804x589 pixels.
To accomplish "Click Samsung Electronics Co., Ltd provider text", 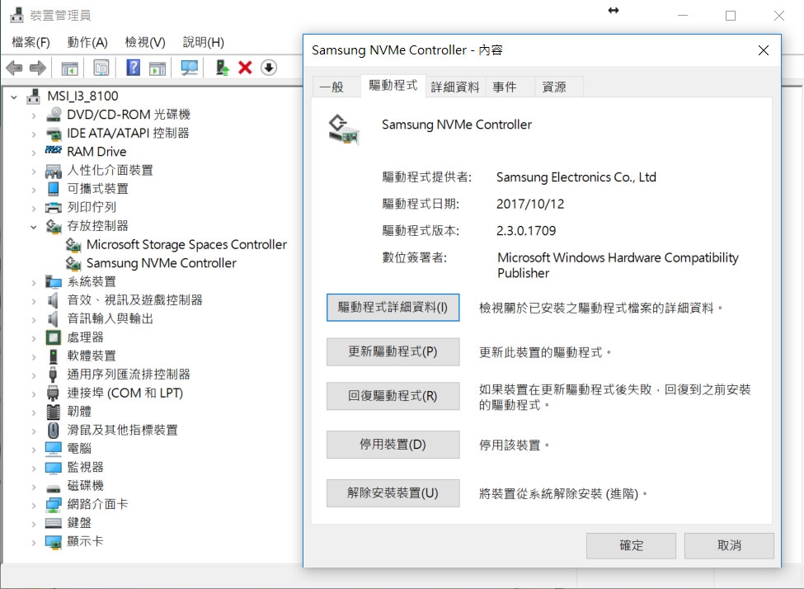I will pyautogui.click(x=576, y=177).
